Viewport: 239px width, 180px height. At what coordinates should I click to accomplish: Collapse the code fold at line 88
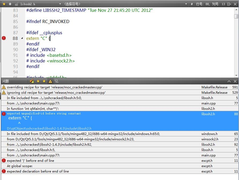point(22,38)
